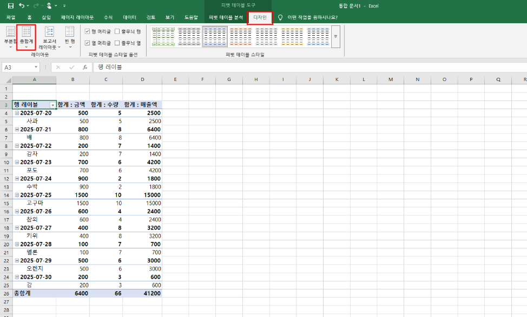Apply the green pivot table style

(x=163, y=37)
